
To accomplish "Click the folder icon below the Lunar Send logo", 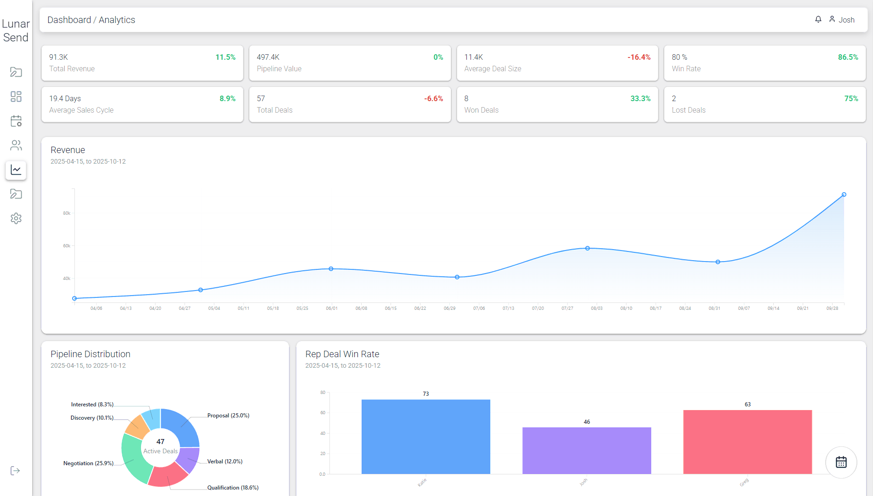I will [16, 72].
